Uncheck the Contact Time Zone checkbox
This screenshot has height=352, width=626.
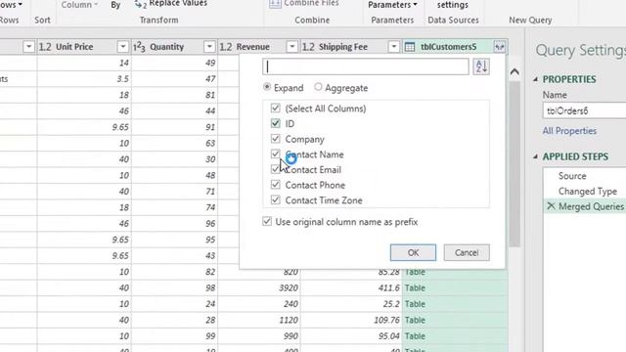(275, 199)
